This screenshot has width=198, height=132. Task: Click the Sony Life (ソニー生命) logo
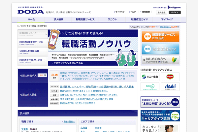tap(150, 77)
